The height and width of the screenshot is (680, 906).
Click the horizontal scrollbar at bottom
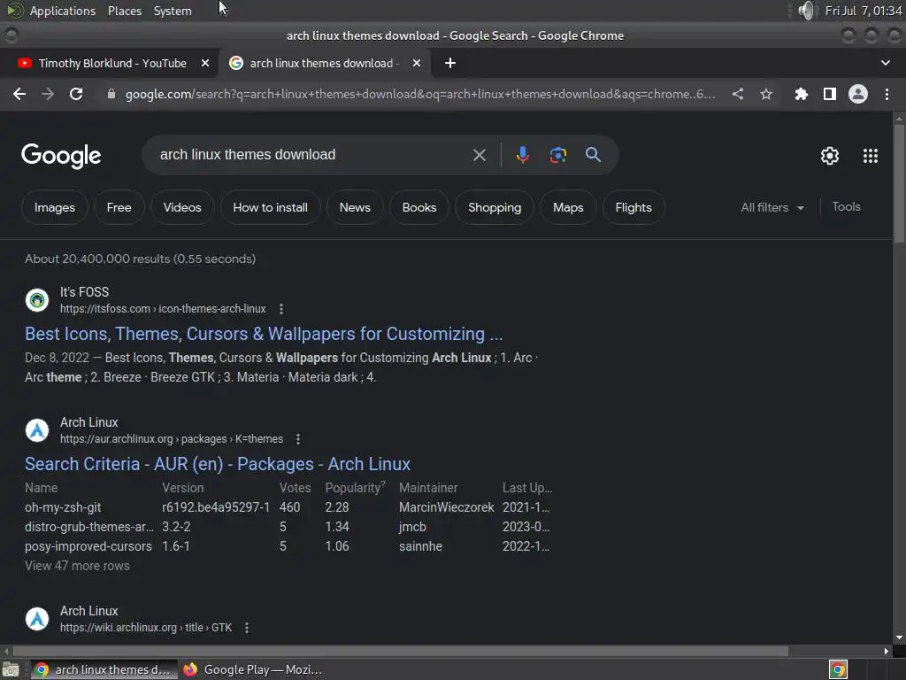click(x=401, y=651)
